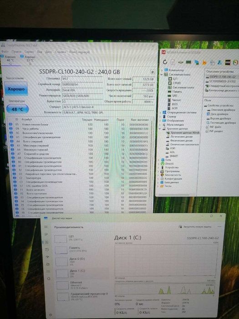
Task: Select Диск 0 (D:) in Task Manager
Action: pos(81,262)
